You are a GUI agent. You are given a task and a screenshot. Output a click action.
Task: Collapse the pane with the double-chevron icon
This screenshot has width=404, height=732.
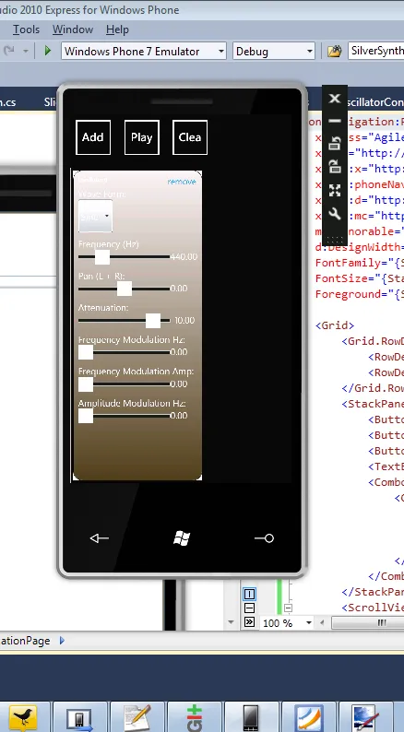pyautogui.click(x=249, y=621)
